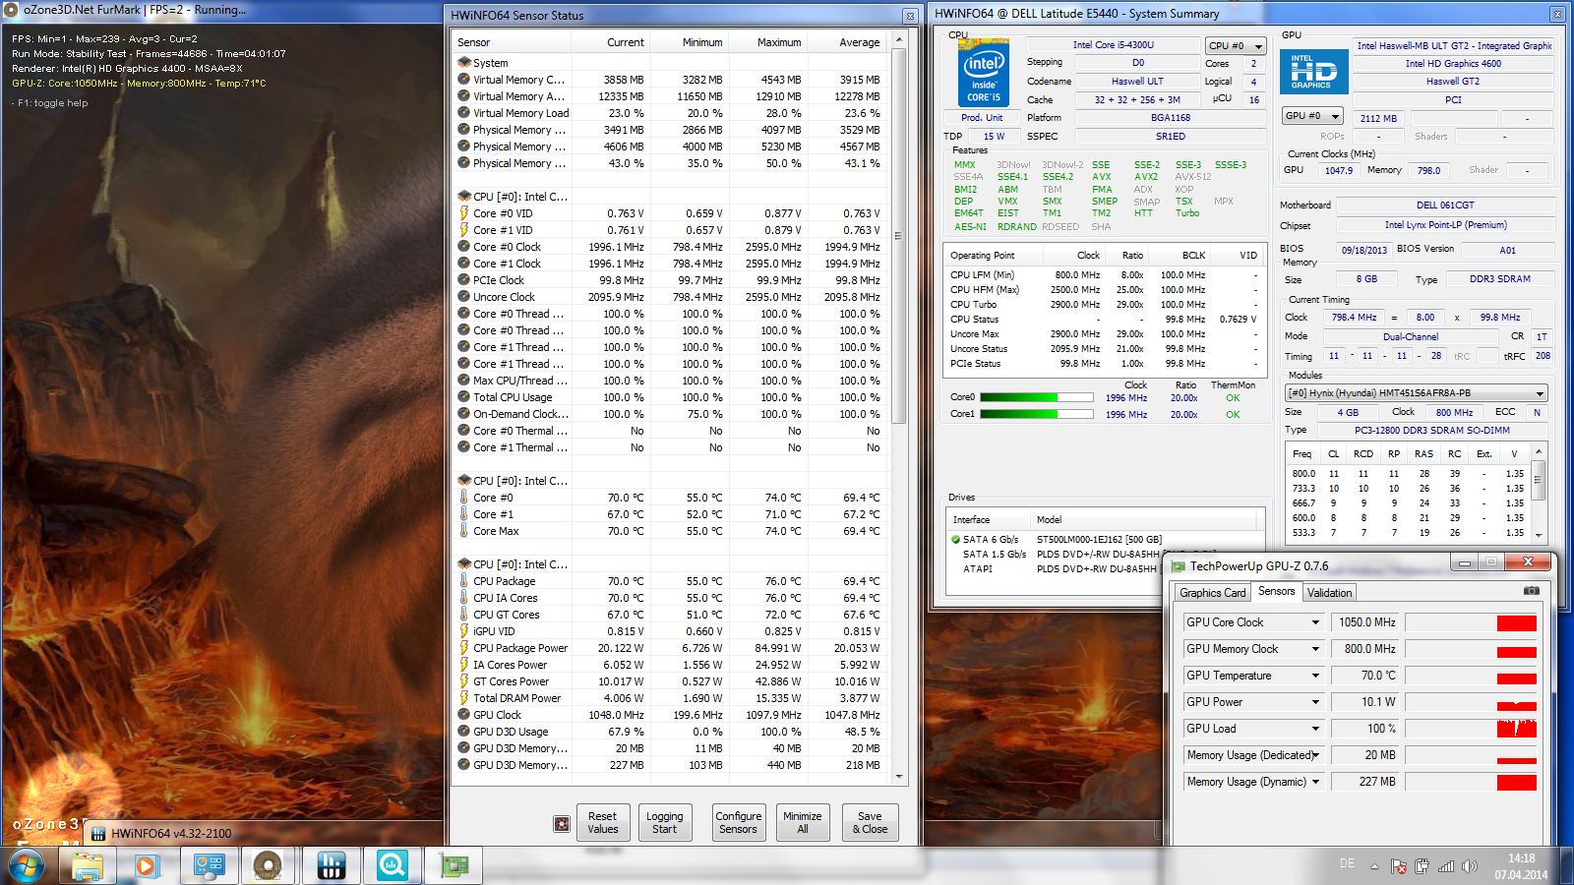The width and height of the screenshot is (1574, 885).
Task: Open the Action Center flag tray icon
Action: (1398, 866)
